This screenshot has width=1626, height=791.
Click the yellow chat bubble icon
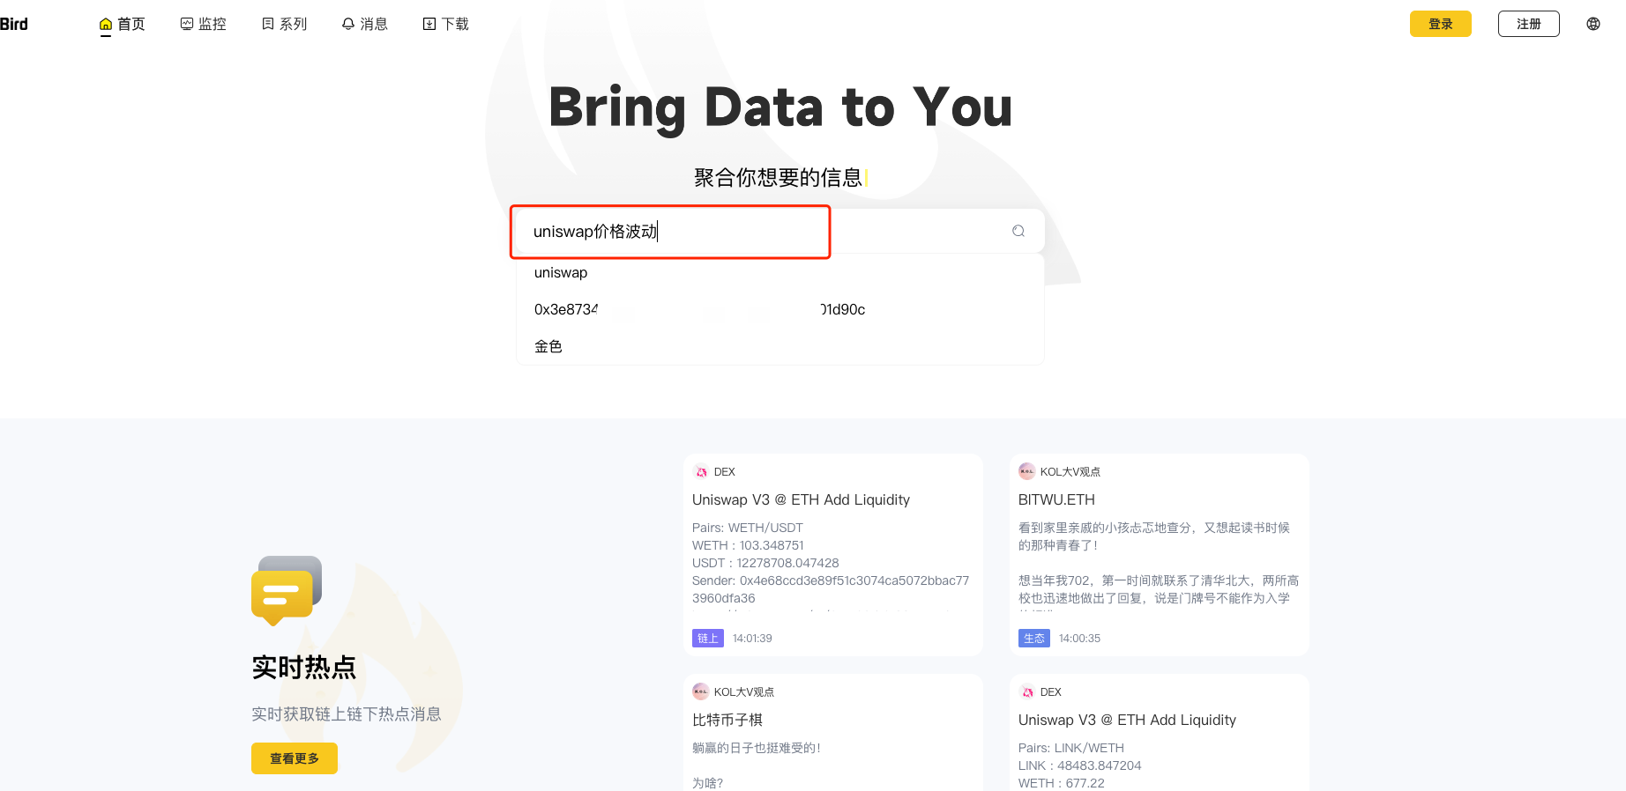click(286, 590)
